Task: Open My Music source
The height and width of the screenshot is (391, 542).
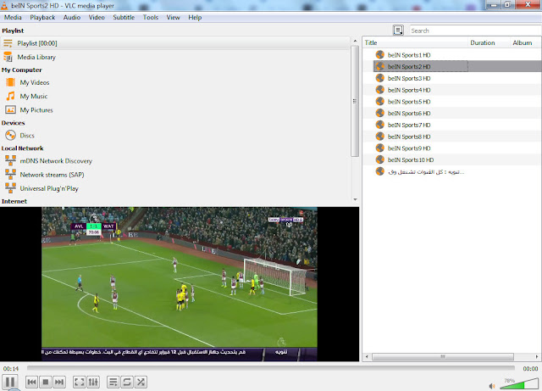Action: (34, 97)
